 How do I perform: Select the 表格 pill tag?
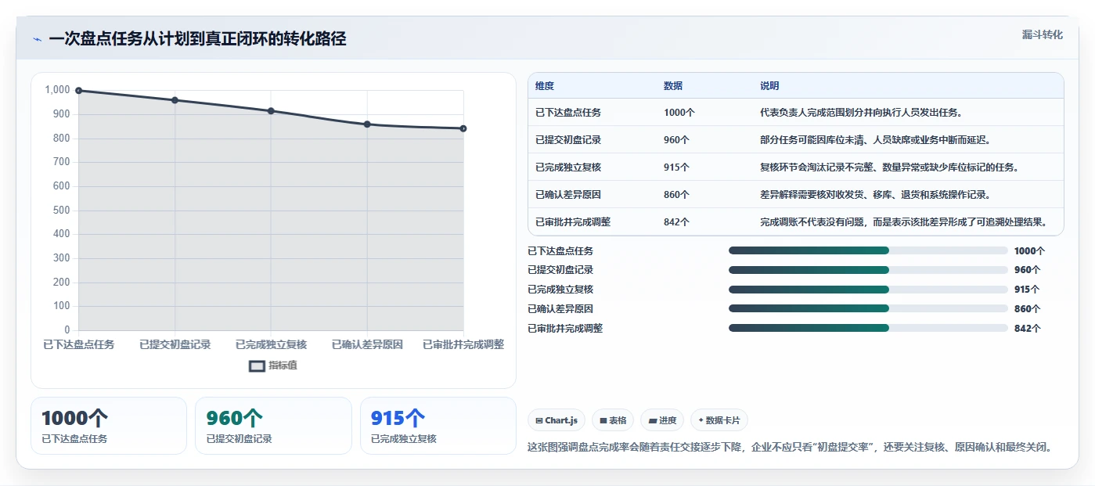(613, 420)
